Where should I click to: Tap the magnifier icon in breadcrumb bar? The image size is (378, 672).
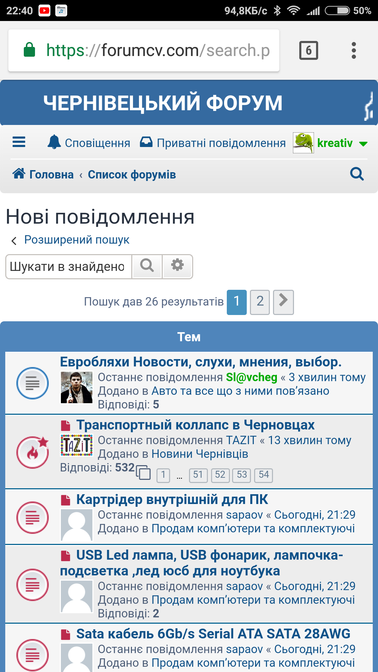coord(357,174)
